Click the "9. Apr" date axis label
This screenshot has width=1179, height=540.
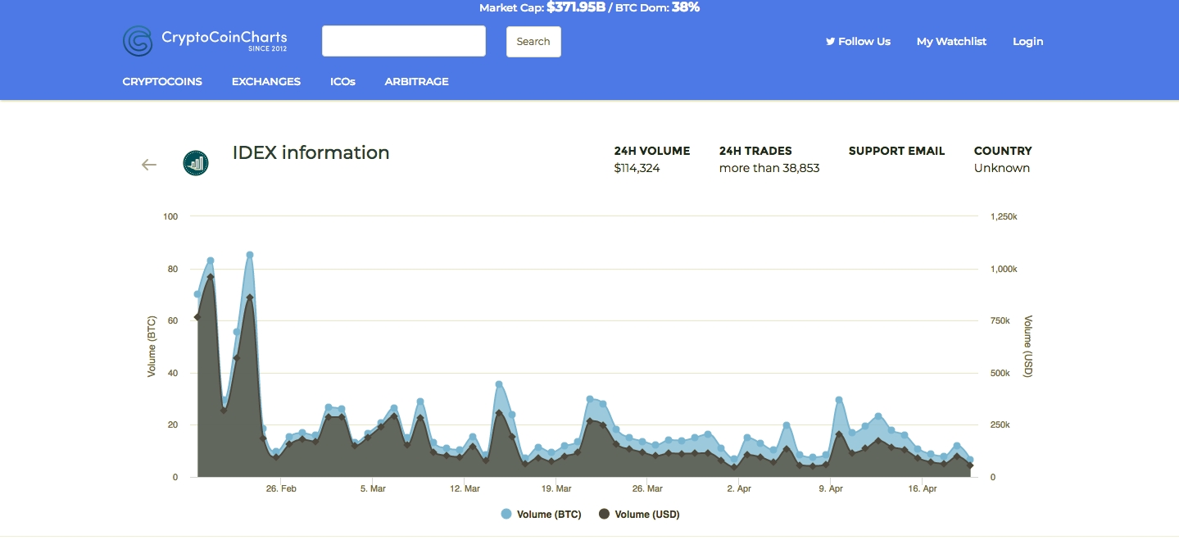pos(831,489)
